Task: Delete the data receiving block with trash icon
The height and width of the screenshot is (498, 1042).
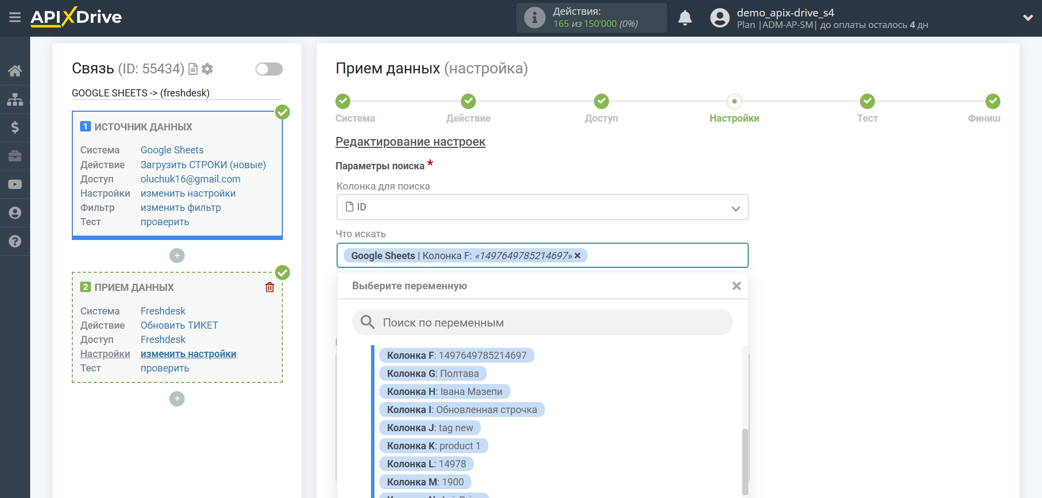Action: (x=270, y=287)
